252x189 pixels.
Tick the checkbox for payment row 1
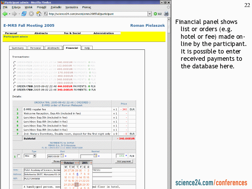point(19,156)
